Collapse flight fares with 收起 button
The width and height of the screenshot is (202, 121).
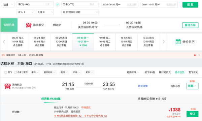(192, 86)
